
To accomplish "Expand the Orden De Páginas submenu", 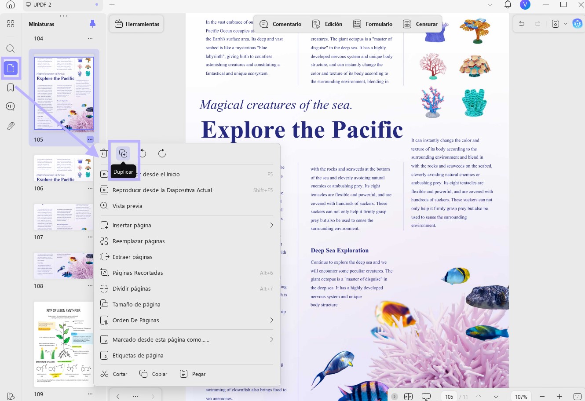I will click(x=272, y=320).
